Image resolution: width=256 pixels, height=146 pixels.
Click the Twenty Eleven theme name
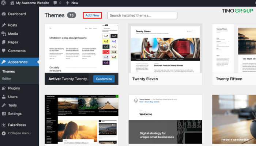coord(145,79)
